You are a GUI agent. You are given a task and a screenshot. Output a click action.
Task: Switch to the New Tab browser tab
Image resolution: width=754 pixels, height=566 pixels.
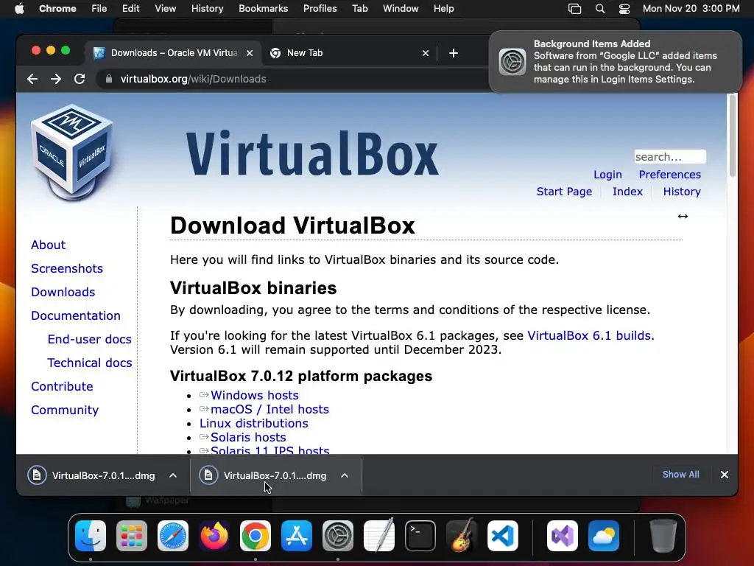350,53
